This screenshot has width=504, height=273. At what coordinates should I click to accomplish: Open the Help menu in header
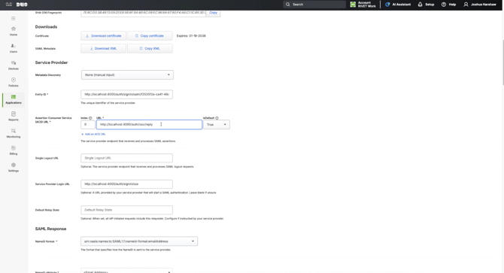(449, 5)
